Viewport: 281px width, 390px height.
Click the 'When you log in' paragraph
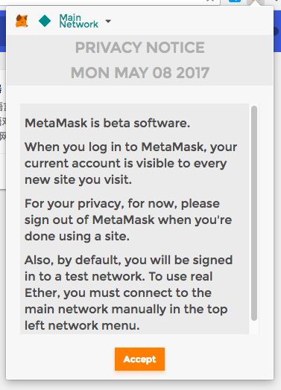(x=130, y=163)
